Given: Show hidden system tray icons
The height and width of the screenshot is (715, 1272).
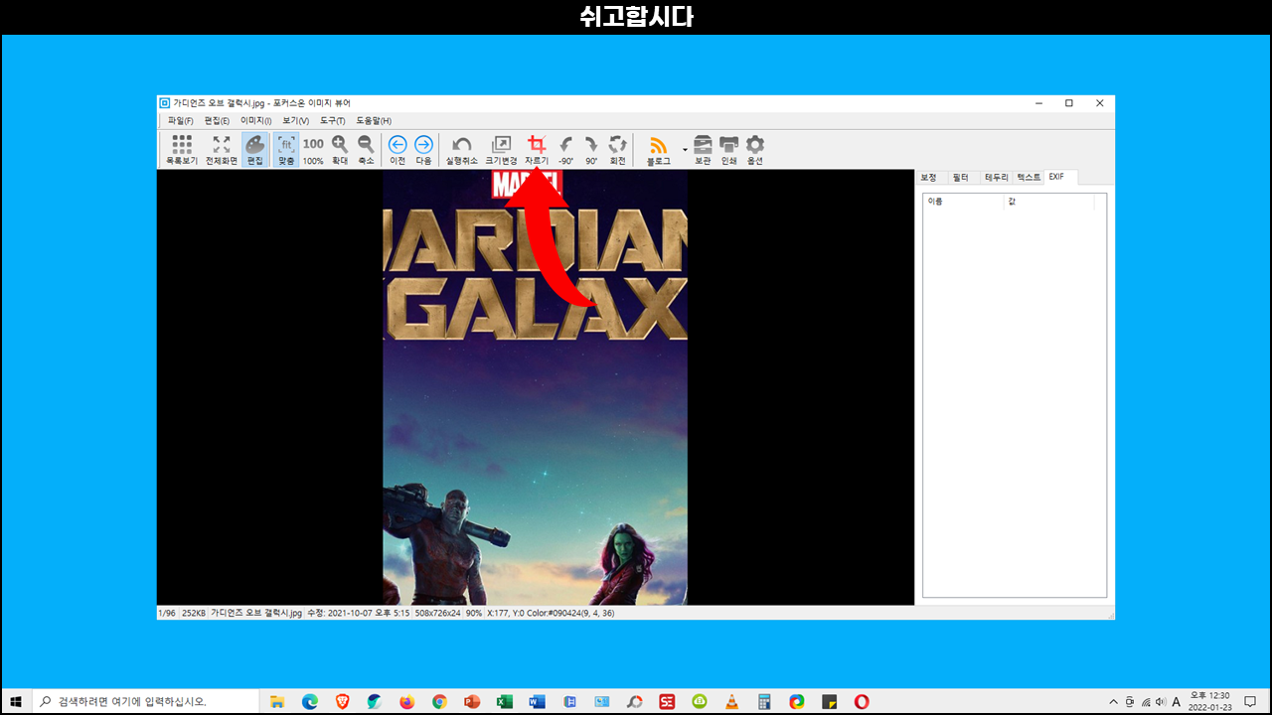Looking at the screenshot, I should tap(1113, 701).
